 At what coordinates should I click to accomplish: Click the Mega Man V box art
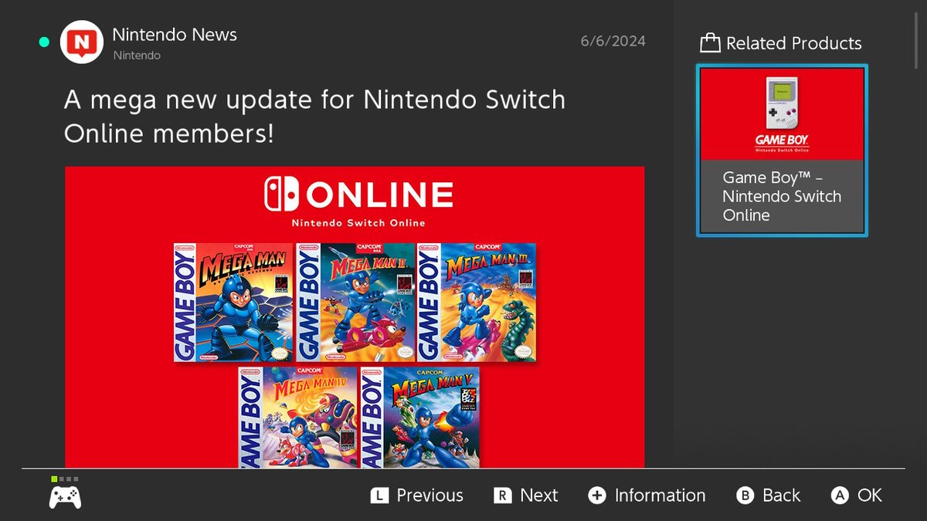tap(419, 417)
